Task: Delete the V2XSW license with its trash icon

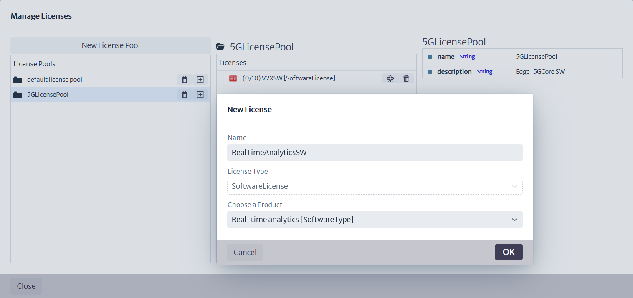Action: (406, 78)
